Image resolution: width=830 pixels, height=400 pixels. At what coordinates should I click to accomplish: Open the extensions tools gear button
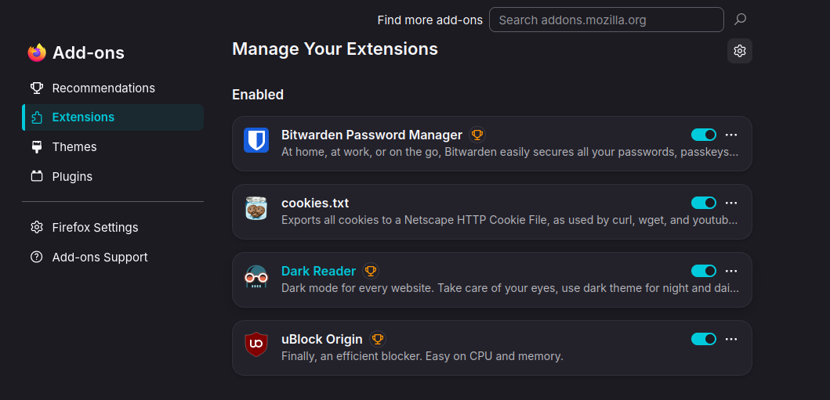(x=740, y=51)
